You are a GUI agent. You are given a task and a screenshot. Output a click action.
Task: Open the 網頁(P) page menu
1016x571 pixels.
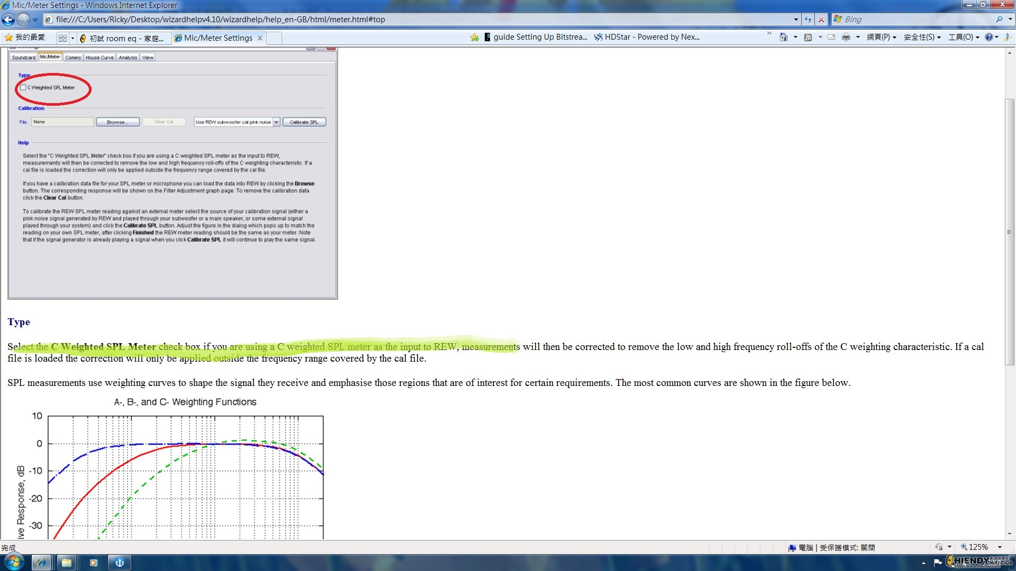coord(882,37)
